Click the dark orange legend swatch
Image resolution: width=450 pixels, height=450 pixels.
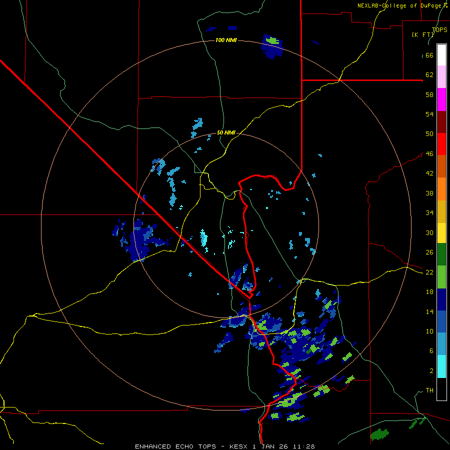click(441, 166)
